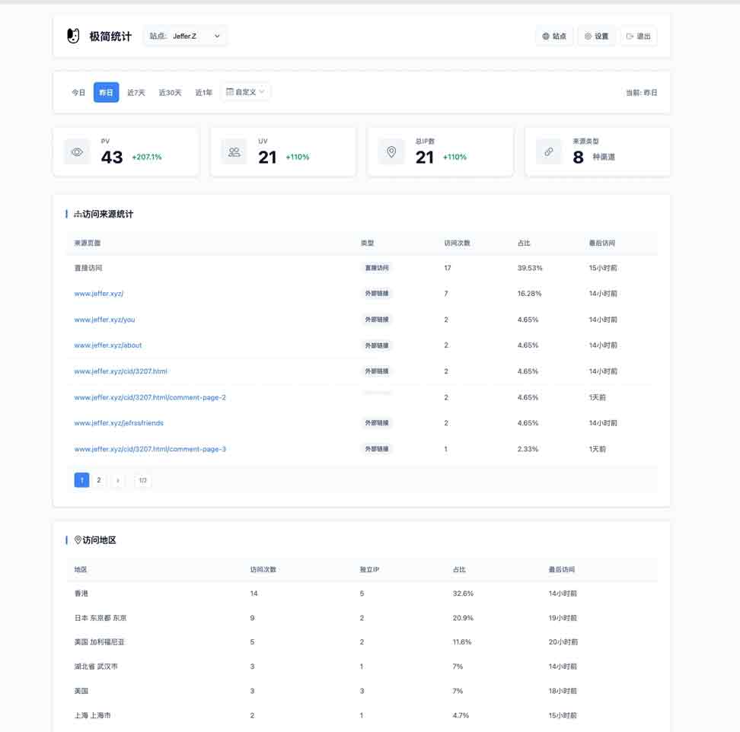Click the 1/2 page indicator
Viewport: 740px width, 732px height.
coord(142,480)
